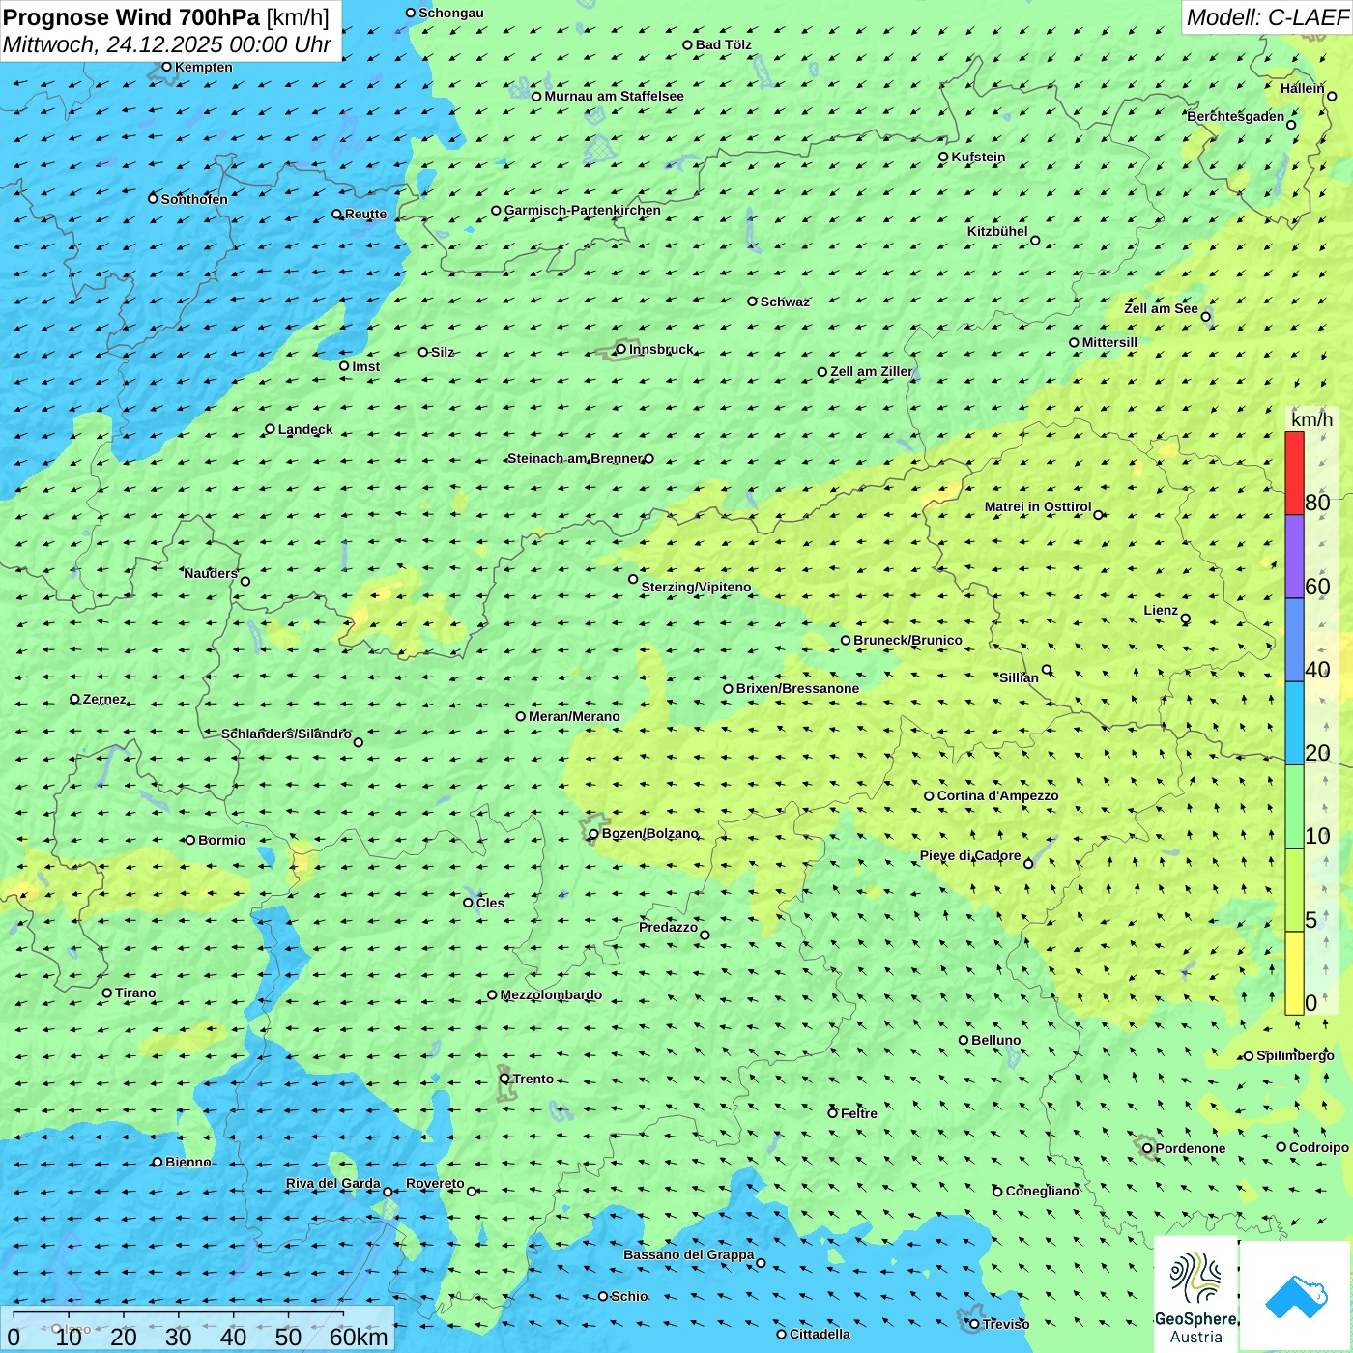Viewport: 1353px width, 1353px height.
Task: Click the Belluno city label
Action: coord(995,1041)
